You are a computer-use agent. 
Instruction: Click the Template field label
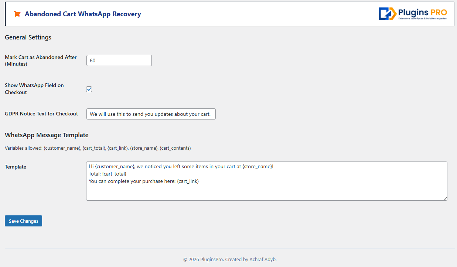coord(16,167)
